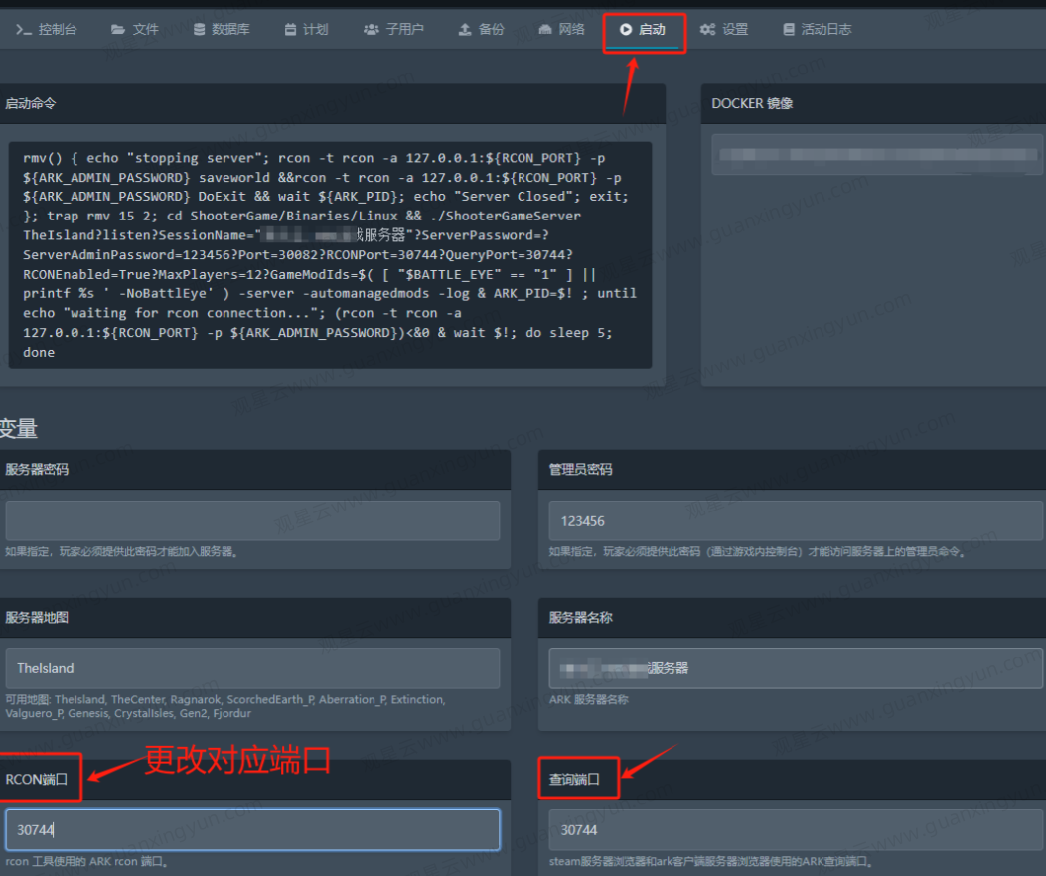Screen dimensions: 1046x876
Task: Click the calendar icon for 计划
Action: click(290, 30)
